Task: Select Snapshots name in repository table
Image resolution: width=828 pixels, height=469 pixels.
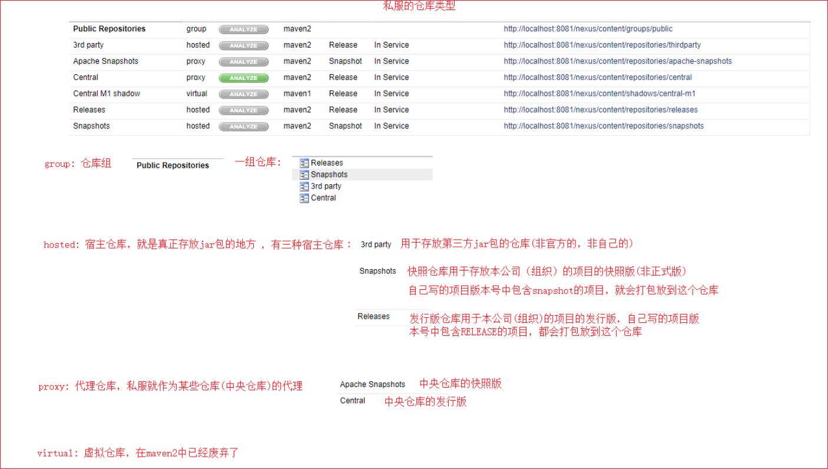Action: point(91,126)
